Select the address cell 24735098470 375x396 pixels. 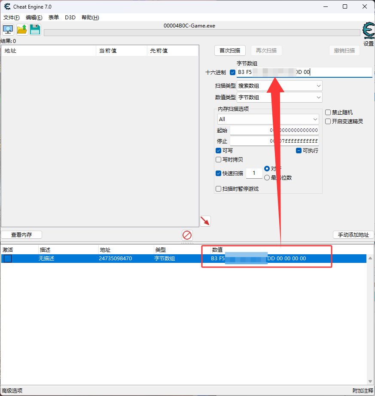click(x=116, y=259)
